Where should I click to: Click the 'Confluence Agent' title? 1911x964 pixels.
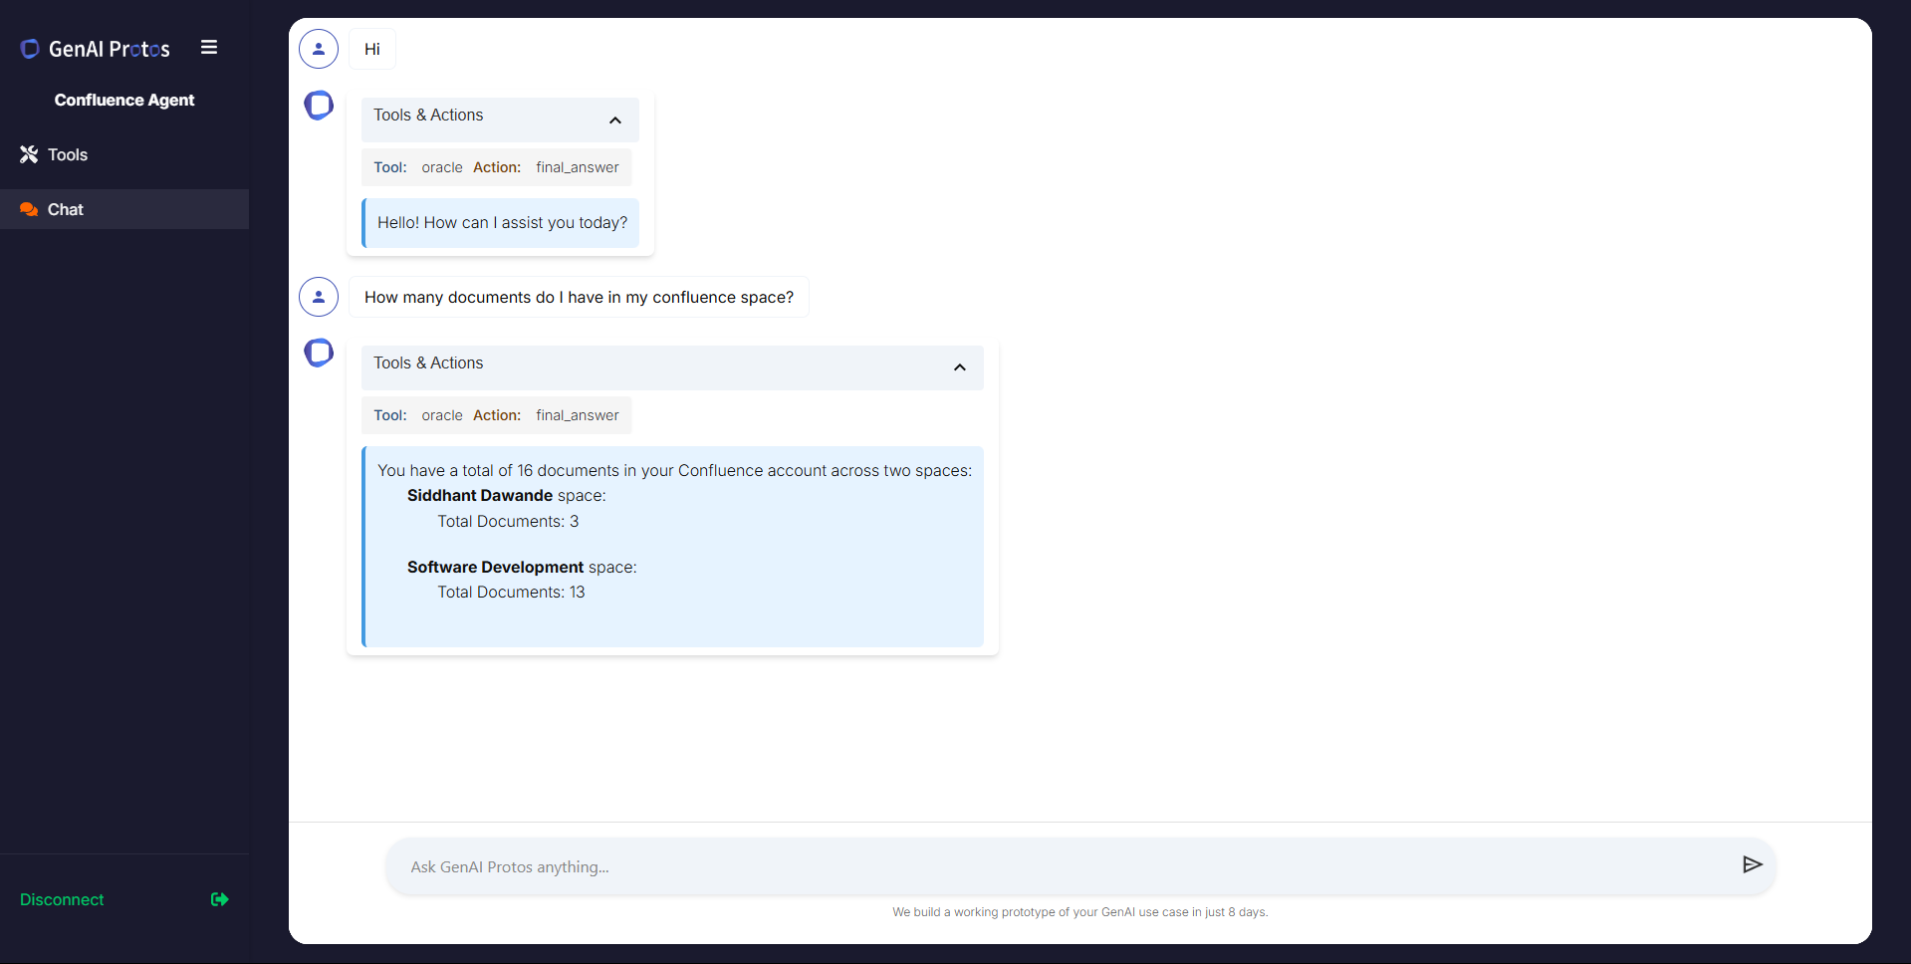124,100
